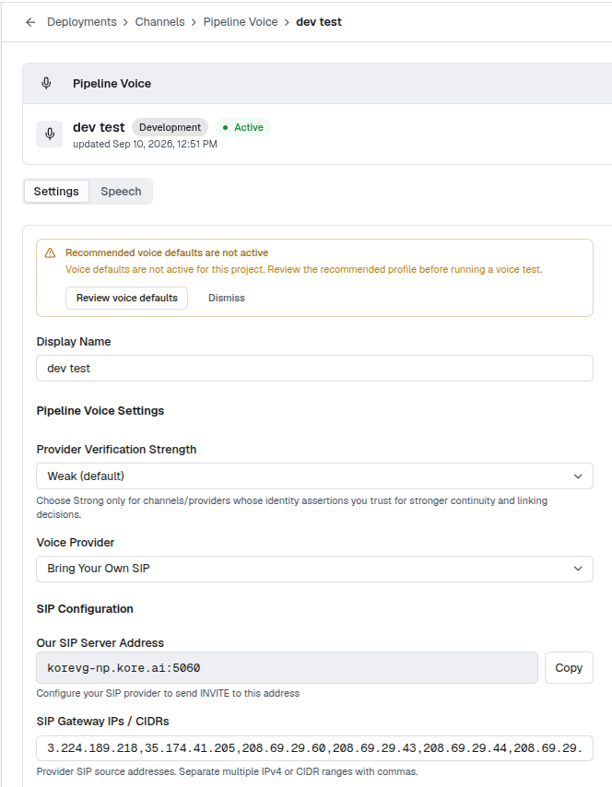The height and width of the screenshot is (787, 612).
Task: Click the Pipeline Voice Settings heading
Action: coord(100,411)
